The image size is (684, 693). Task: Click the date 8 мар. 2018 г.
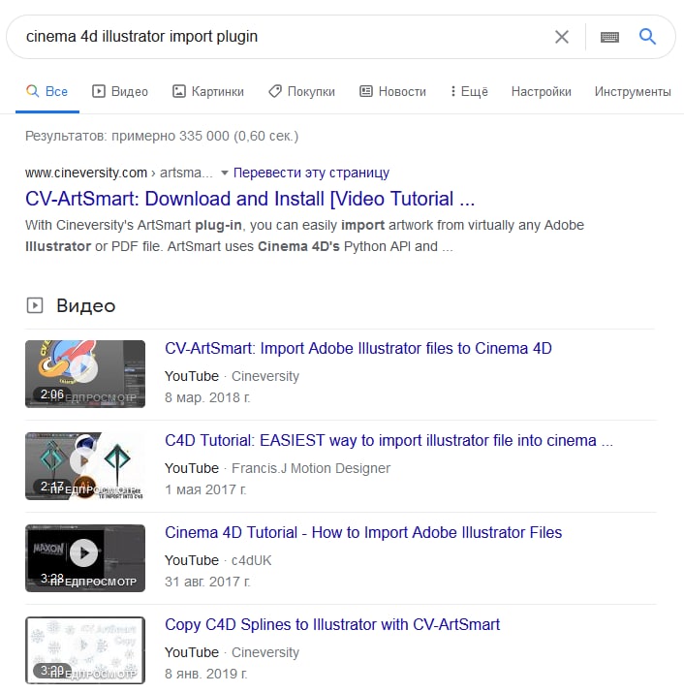pos(207,397)
